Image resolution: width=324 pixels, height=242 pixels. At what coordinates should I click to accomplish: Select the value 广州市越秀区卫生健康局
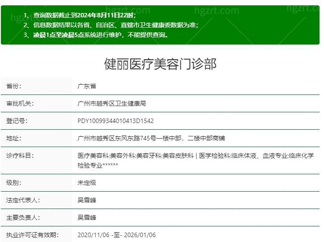pyautogui.click(x=112, y=103)
